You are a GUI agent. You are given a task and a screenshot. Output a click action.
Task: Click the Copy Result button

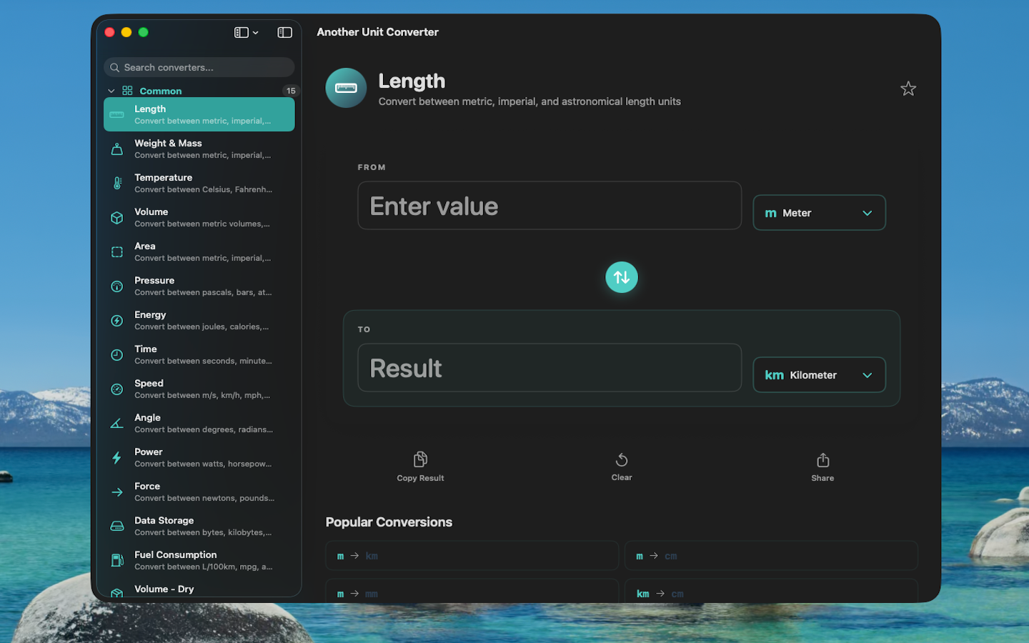coord(420,466)
